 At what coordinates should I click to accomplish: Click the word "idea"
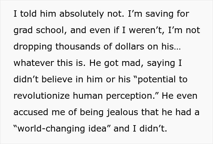pyautogui.click(x=97, y=129)
